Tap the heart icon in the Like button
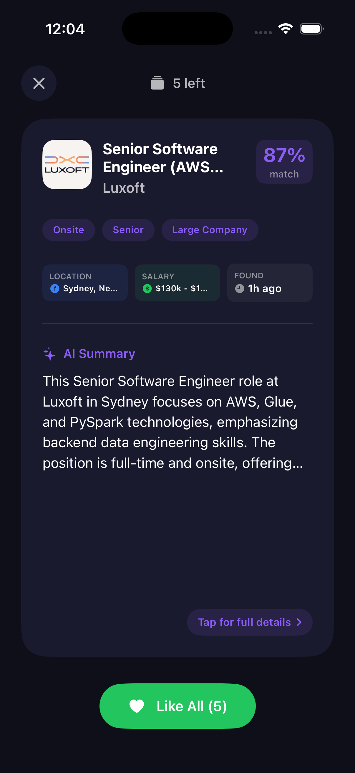Screen dimensions: 355x773 pyautogui.click(x=137, y=706)
